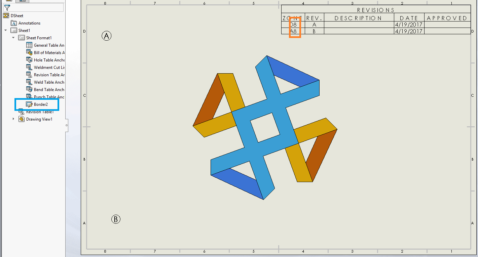Select the Weldment Cut List Anchor icon
478x257 pixels.
29,68
